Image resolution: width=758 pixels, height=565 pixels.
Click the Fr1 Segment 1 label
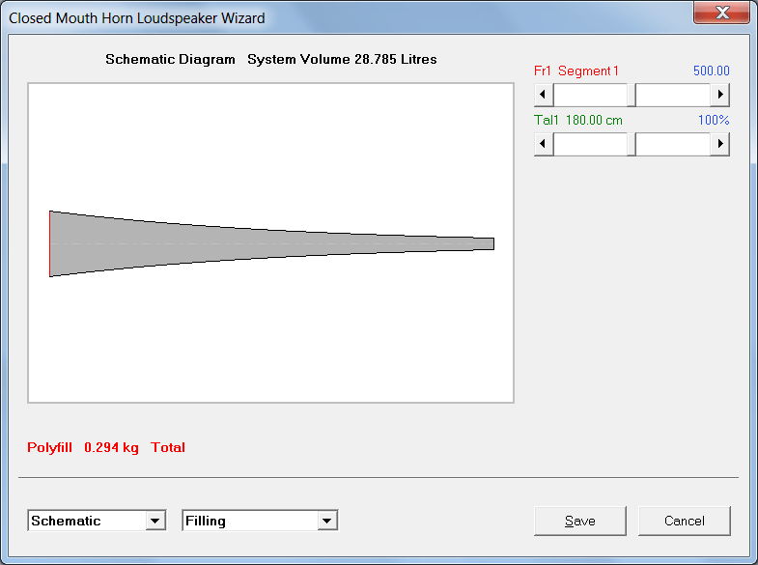click(x=576, y=71)
